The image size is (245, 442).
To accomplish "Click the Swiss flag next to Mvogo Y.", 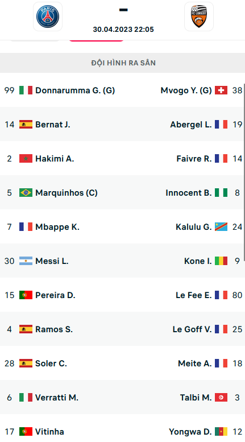I will point(221,90).
